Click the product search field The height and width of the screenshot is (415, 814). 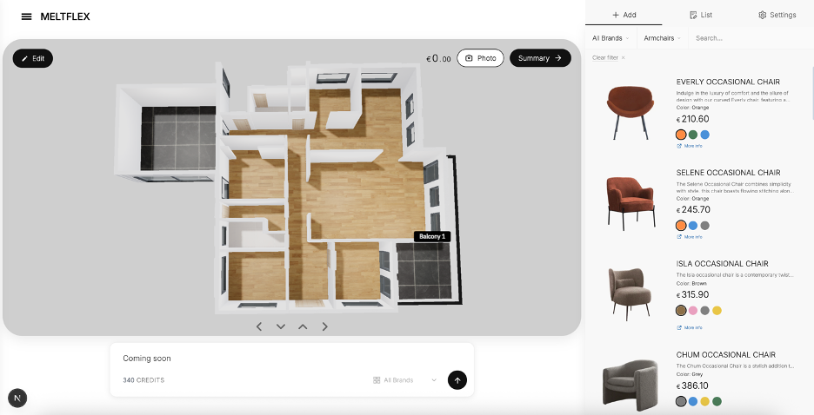point(748,38)
